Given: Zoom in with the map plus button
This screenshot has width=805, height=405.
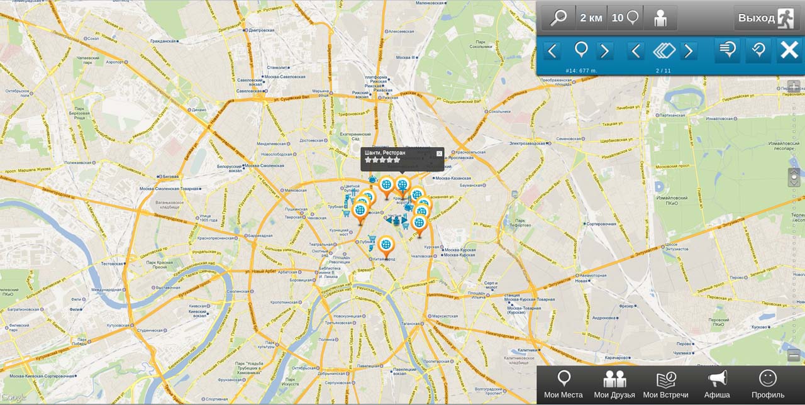Looking at the screenshot, I should (794, 87).
